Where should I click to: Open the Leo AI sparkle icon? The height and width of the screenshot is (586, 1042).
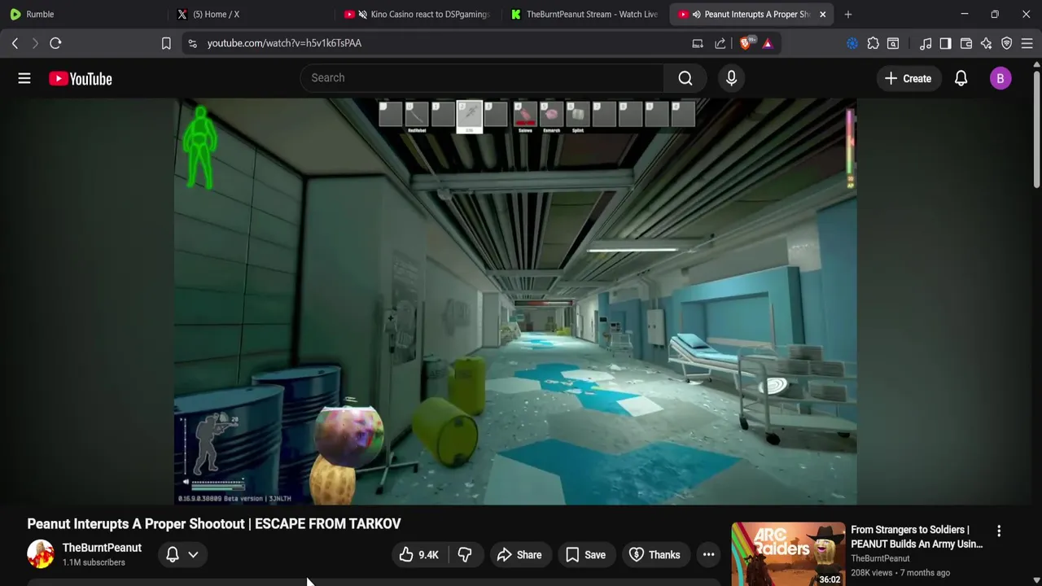986,43
